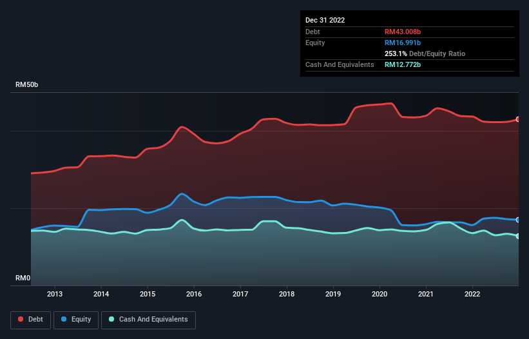The width and height of the screenshot is (529, 339).
Task: Select the blue Equity endpoint marker
Action: coord(518,220)
